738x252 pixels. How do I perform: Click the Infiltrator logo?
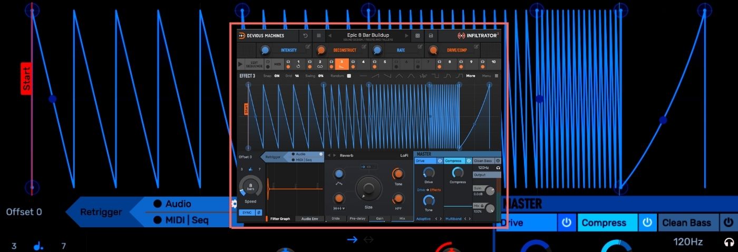(x=478, y=36)
